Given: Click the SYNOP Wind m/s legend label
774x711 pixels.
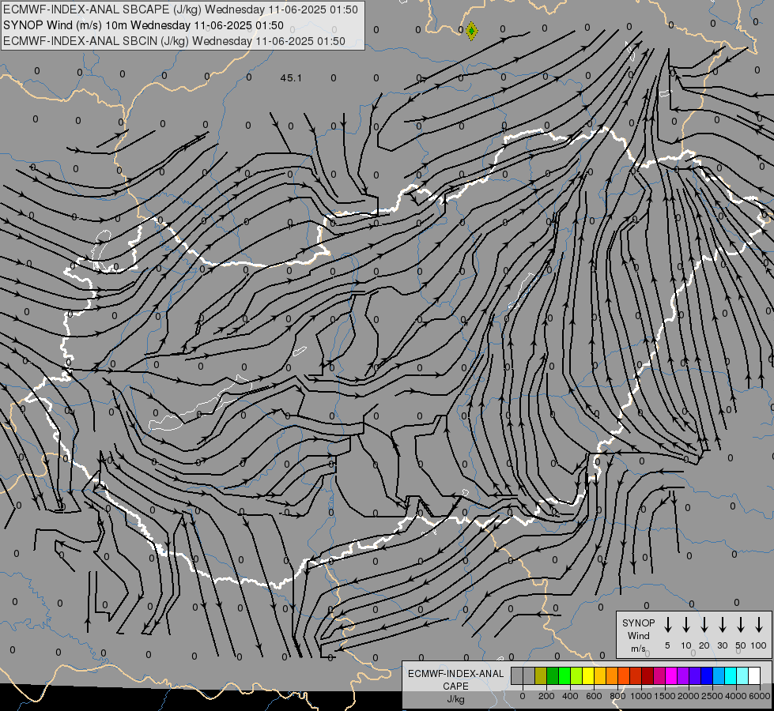Looking at the screenshot, I should click(x=638, y=636).
